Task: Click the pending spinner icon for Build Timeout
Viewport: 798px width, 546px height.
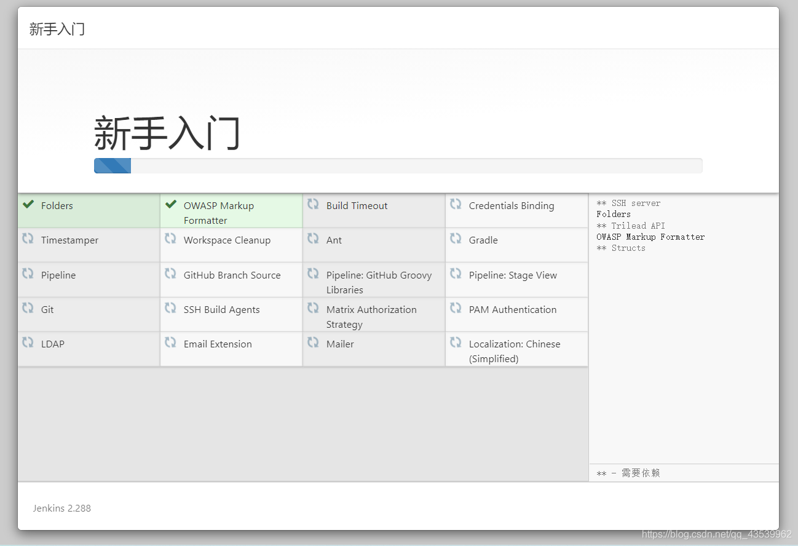Action: pos(313,204)
